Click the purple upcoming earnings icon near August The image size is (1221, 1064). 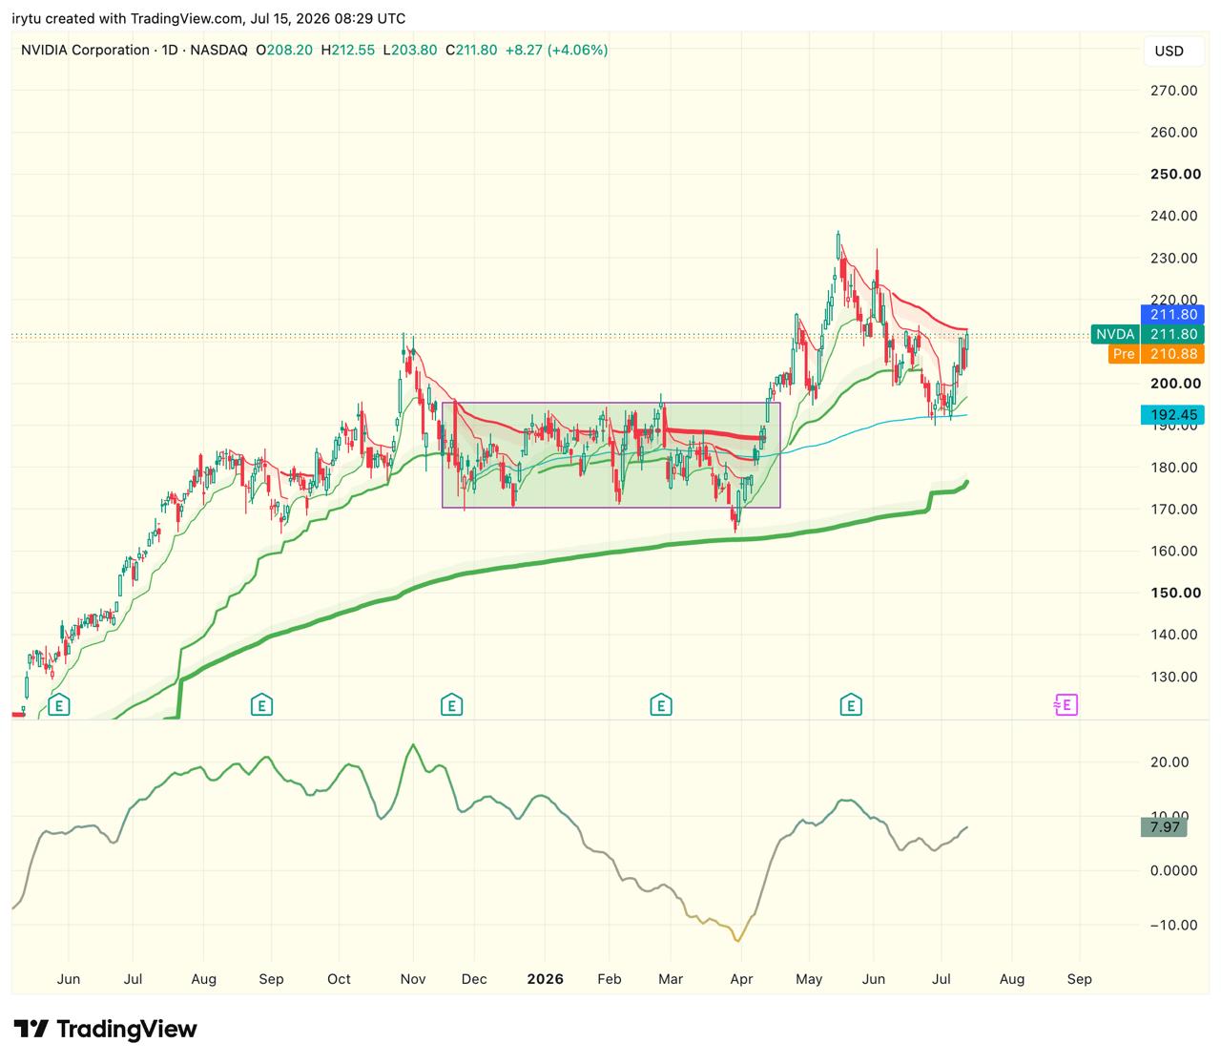1066,706
